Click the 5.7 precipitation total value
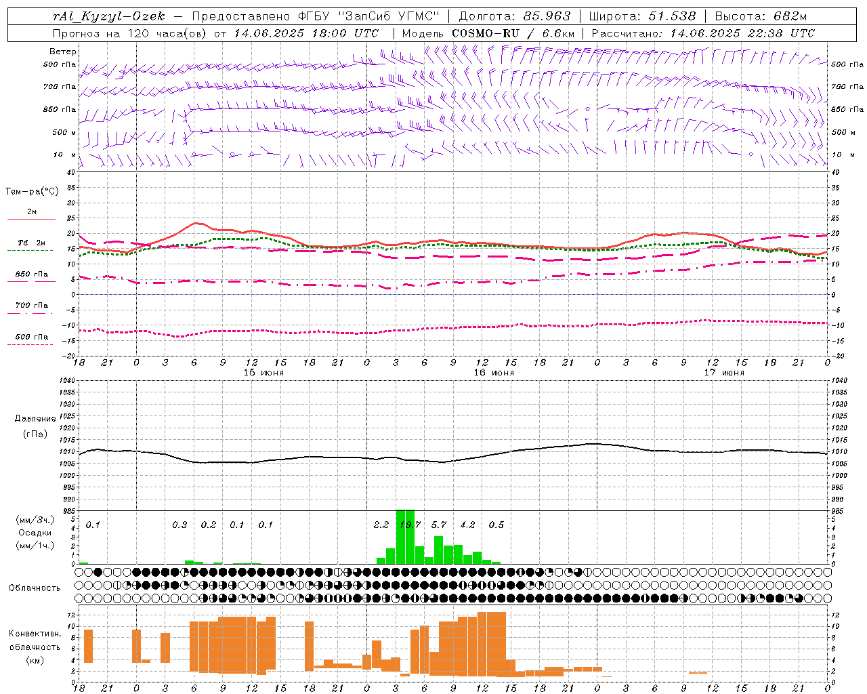The image size is (867, 694). (439, 525)
